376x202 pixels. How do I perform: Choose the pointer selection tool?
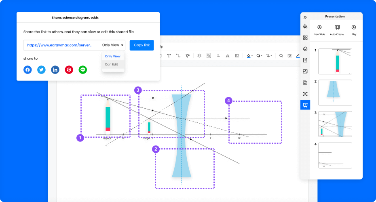188,56
